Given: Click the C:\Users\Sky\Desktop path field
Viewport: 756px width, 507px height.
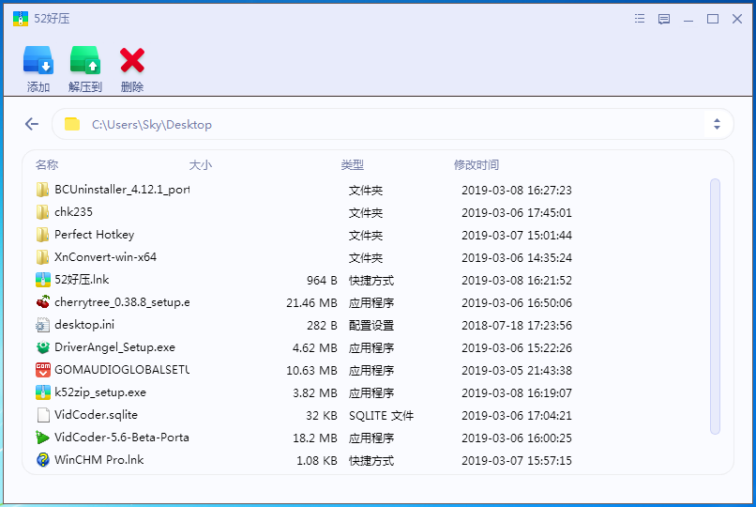Looking at the screenshot, I should point(392,124).
